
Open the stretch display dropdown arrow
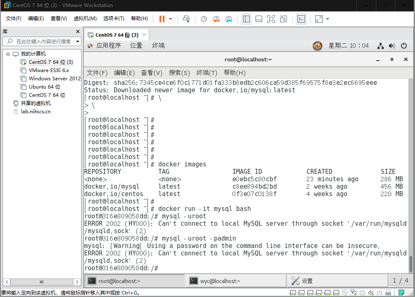click(x=328, y=19)
